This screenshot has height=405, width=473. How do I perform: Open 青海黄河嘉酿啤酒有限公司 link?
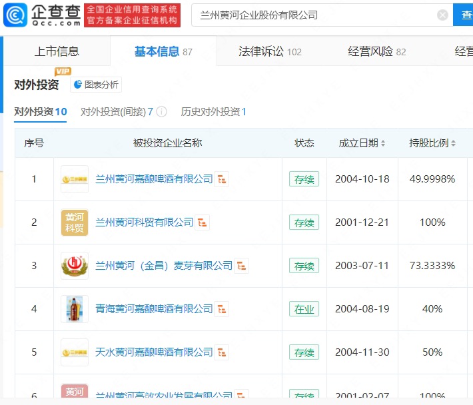point(154,309)
